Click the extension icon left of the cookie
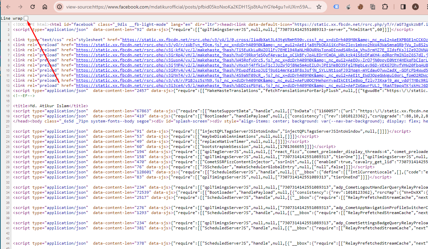 coord(348,7)
